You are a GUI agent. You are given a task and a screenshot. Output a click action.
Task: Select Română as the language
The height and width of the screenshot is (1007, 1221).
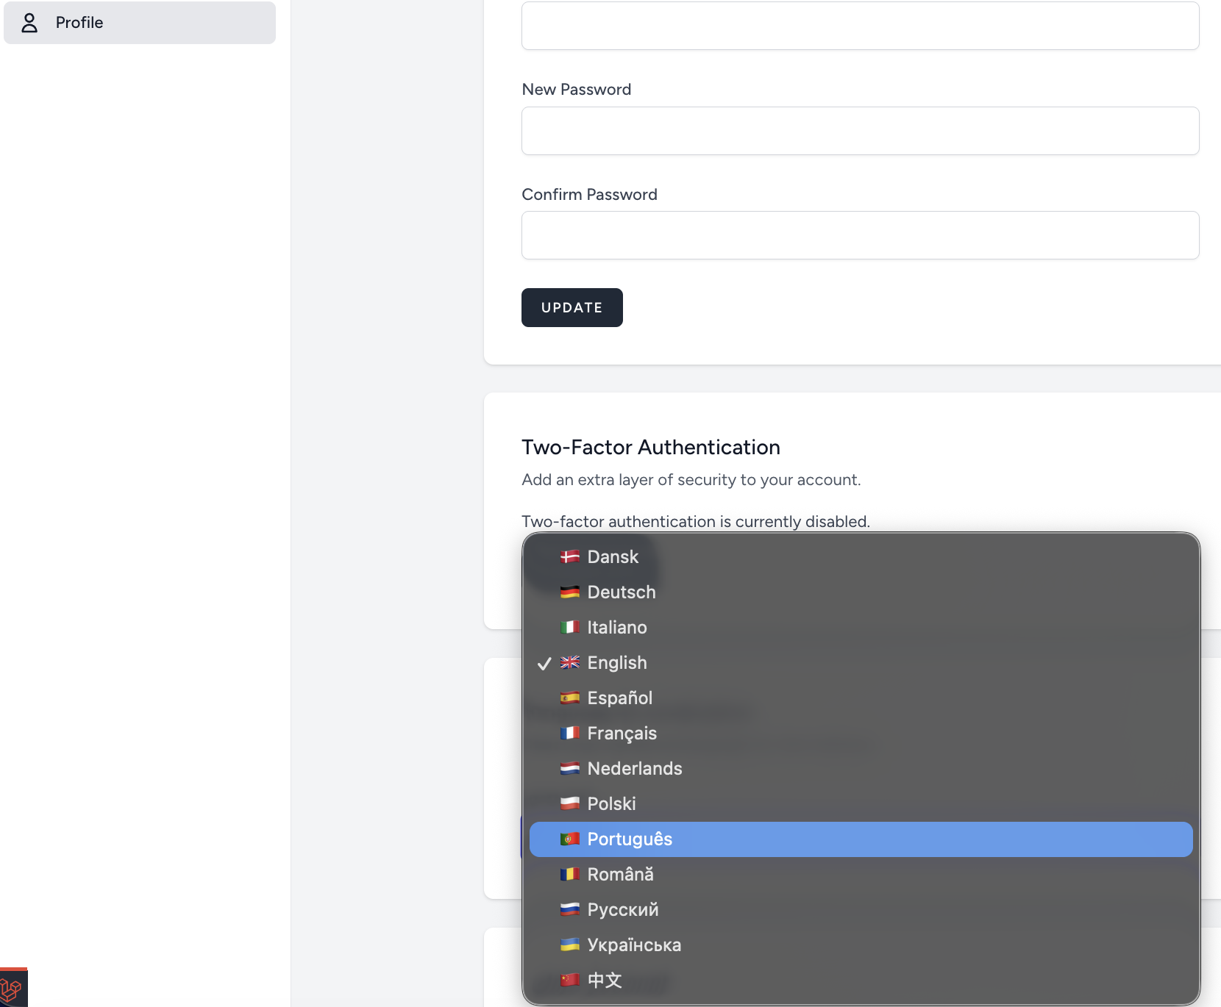[x=621, y=874]
